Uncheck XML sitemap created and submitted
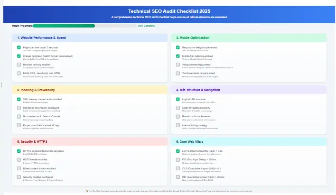This screenshot has width=336, height=195. 19,99
